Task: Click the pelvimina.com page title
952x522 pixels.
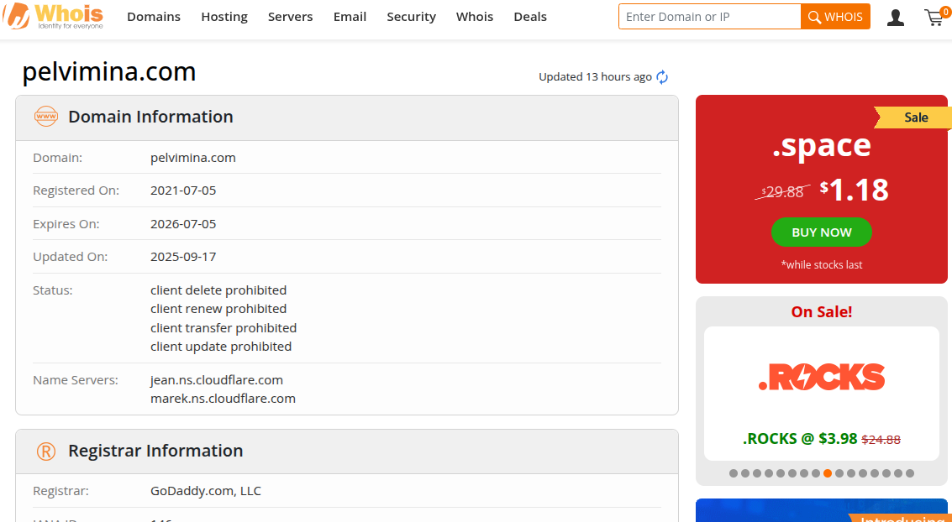Action: pyautogui.click(x=109, y=72)
